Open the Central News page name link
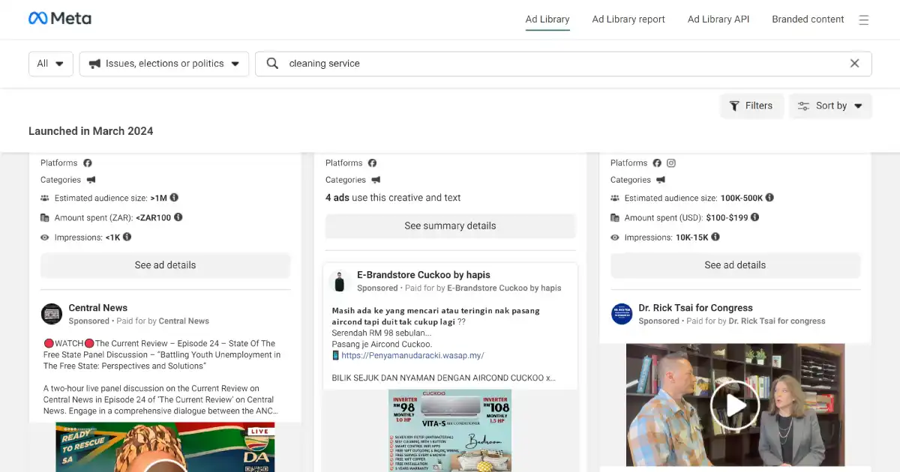The height and width of the screenshot is (472, 900). pyautogui.click(x=98, y=308)
